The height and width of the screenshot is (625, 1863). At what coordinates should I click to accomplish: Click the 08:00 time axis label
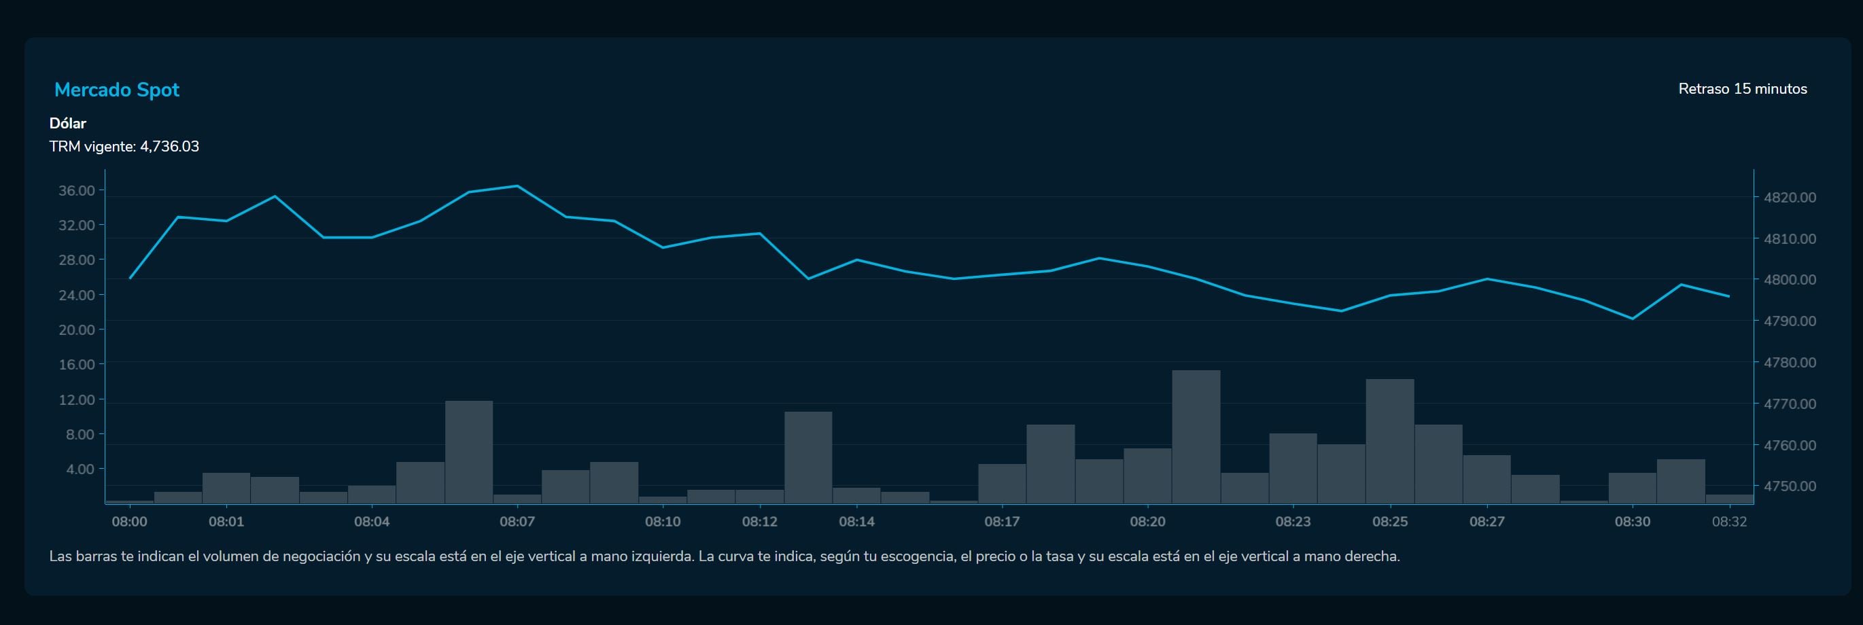pyautogui.click(x=129, y=522)
